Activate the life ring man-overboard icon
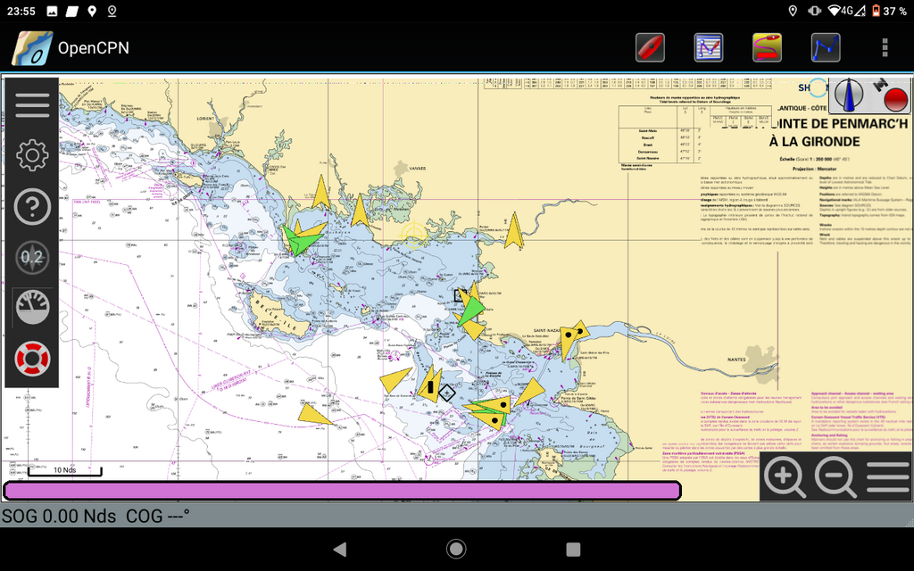This screenshot has width=914, height=571. click(x=32, y=359)
